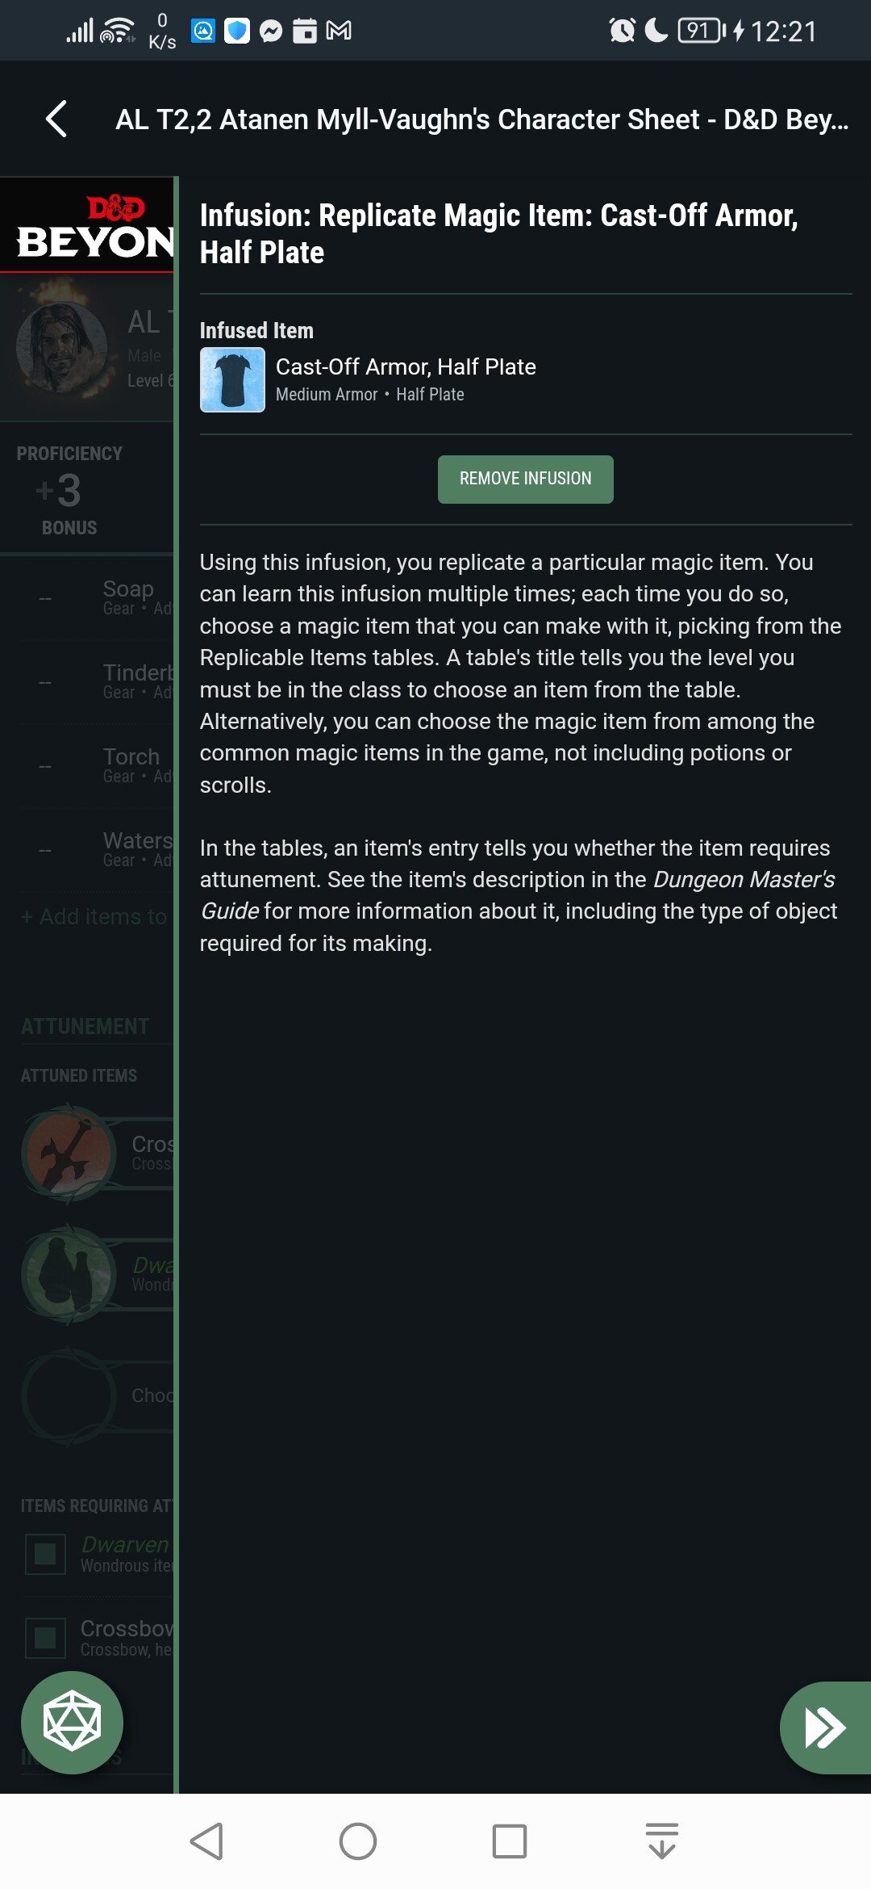Tap the Android home navigation button
This screenshot has height=1889, width=871.
[x=358, y=1841]
